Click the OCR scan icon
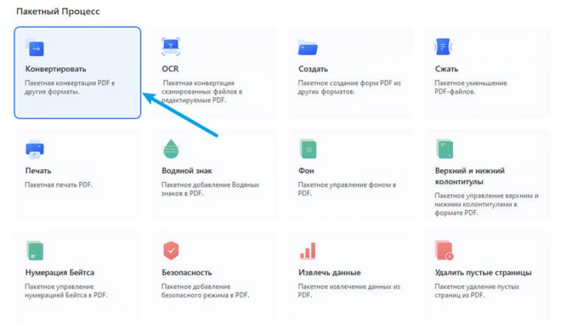The height and width of the screenshot is (330, 566). pos(171,46)
